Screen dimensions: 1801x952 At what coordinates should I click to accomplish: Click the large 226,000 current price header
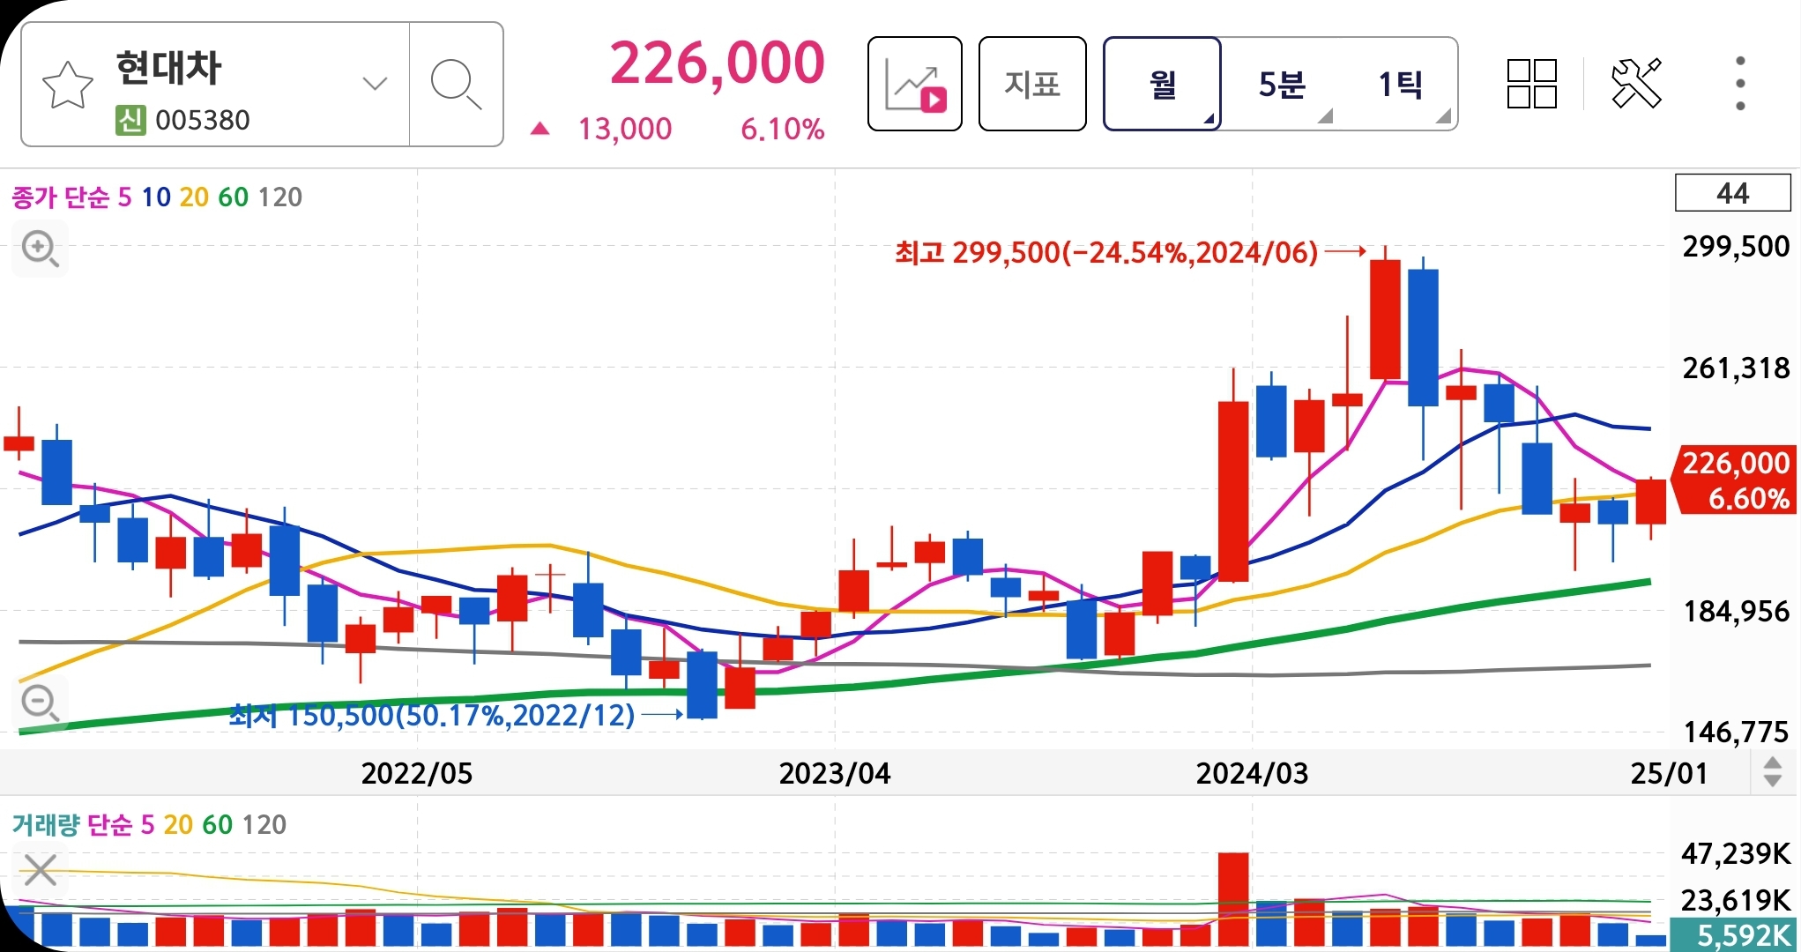tap(717, 63)
